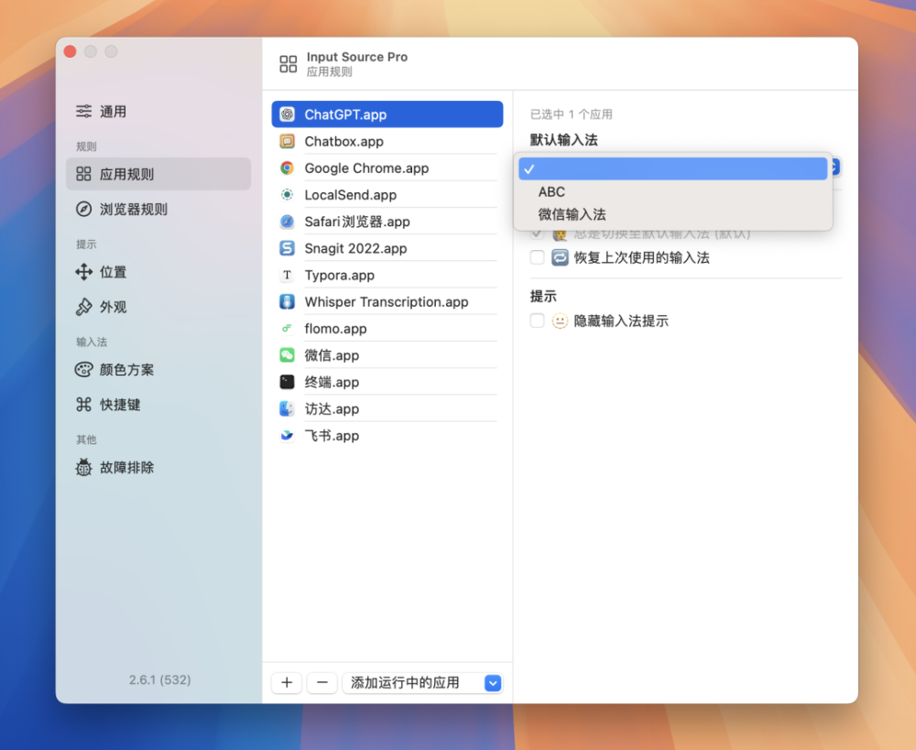
Task: Click the 访达.app Finder icon
Action: click(x=287, y=408)
